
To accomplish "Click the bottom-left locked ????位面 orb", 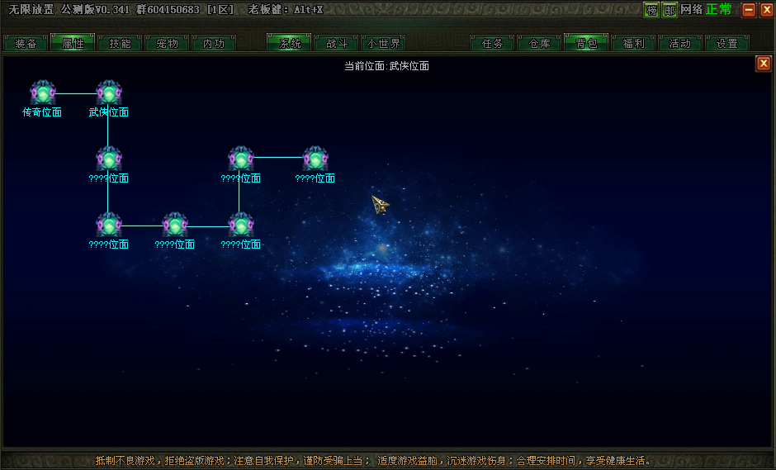I will click(109, 225).
